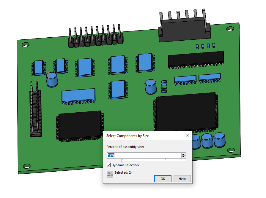Close the Select Components by Size dialog
Image resolution: width=266 pixels, height=198 pixels.
[x=188, y=135]
